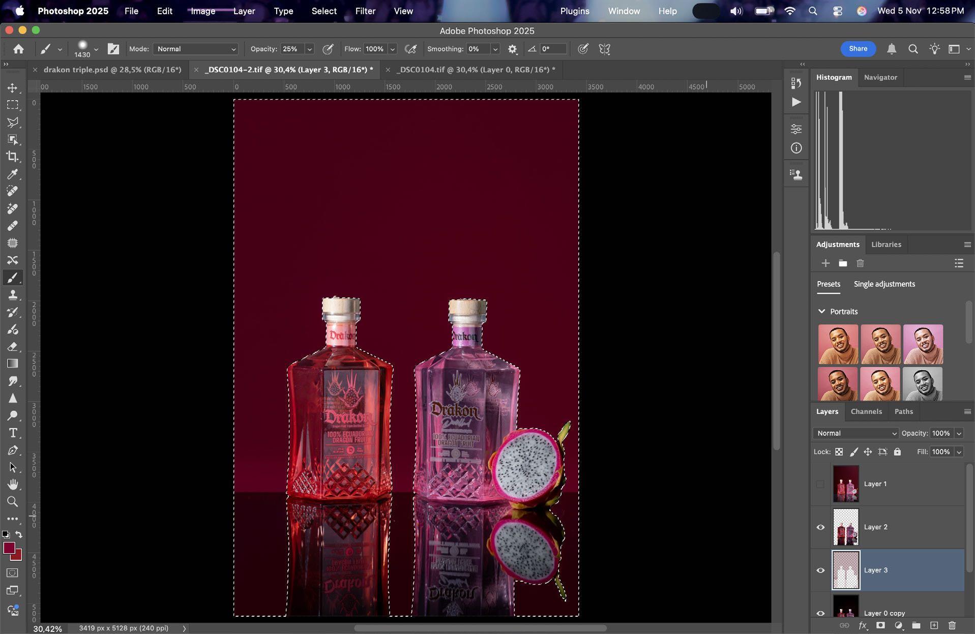Select the Clone Stamp tool
The height and width of the screenshot is (634, 975).
point(13,295)
